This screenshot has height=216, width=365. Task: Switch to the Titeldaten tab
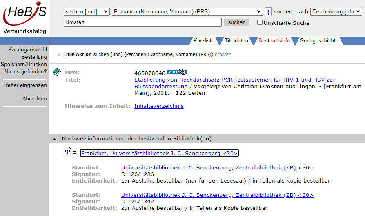(x=236, y=40)
